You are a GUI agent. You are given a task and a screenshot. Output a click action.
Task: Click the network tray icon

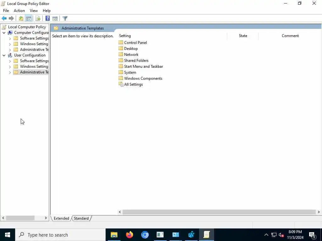[274, 235]
